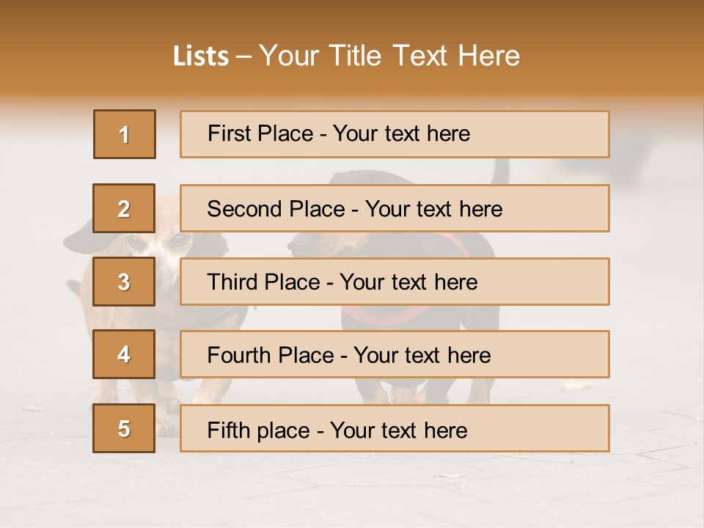Click the number 1 box
Viewport: 704px width, 528px height.
point(124,134)
